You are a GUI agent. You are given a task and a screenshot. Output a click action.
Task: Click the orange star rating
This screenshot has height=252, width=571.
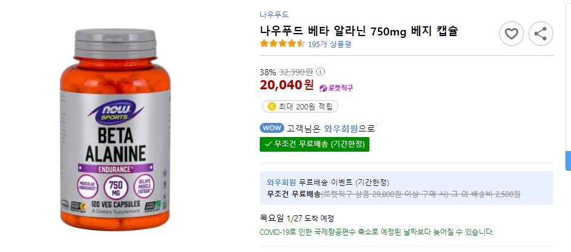point(282,43)
